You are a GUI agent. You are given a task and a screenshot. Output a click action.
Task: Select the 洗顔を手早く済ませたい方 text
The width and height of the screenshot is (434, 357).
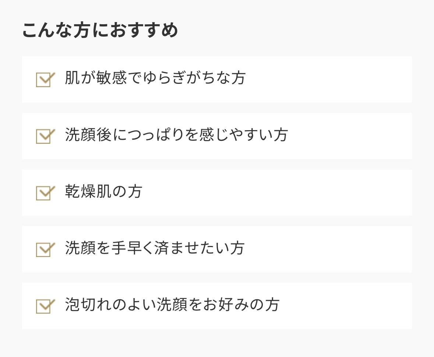(x=155, y=248)
